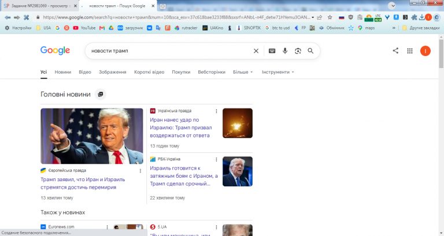Screen dimensions: 444x236
Task: Open the uBlock shield extension
Action: (x=350, y=17)
